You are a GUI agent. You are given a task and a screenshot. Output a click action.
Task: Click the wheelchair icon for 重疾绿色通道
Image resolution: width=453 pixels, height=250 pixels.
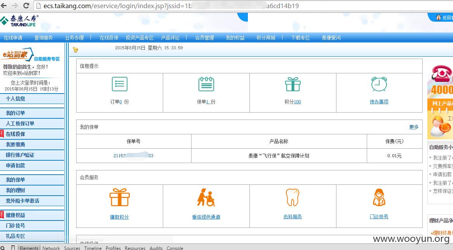(x=206, y=198)
